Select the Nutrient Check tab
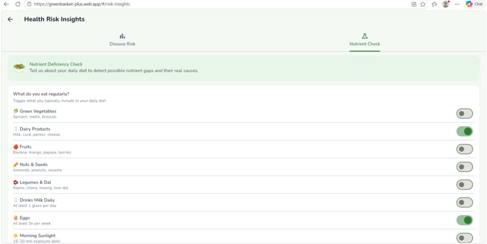This screenshot has height=244, width=487. tap(364, 40)
